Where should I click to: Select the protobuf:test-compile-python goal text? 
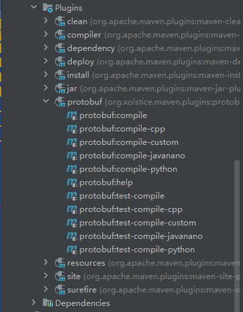[x=137, y=250]
